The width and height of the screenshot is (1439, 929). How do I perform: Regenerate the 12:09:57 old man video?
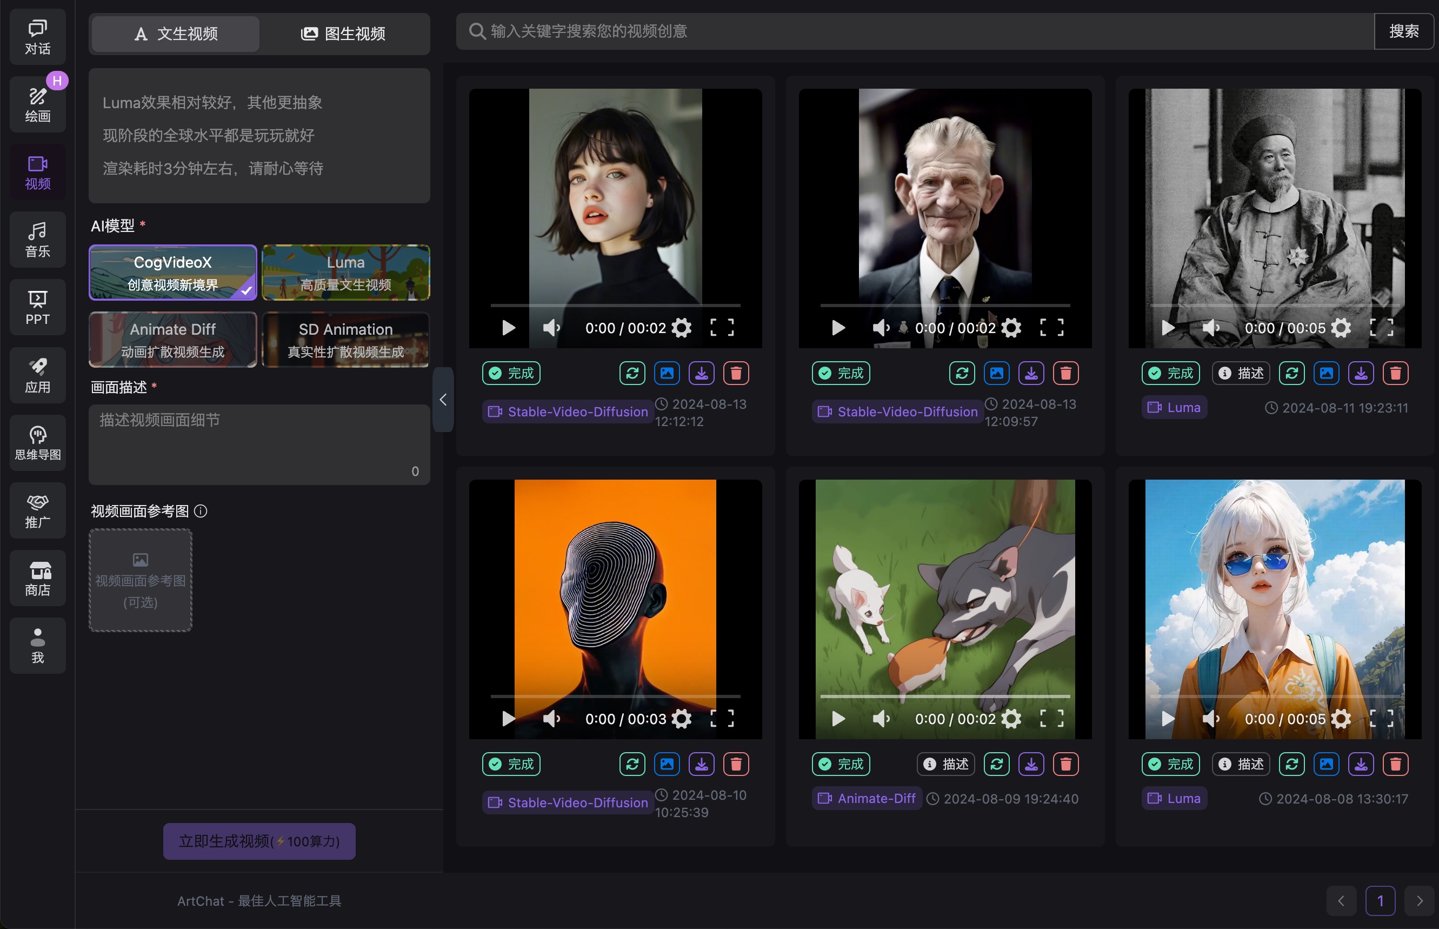click(962, 373)
